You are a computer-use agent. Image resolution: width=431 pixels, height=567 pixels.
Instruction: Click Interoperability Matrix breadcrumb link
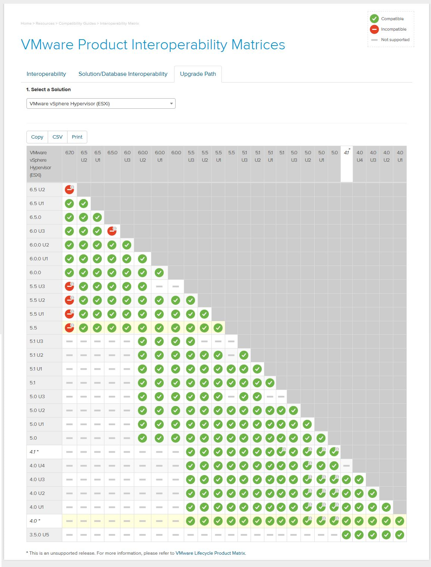tap(119, 24)
